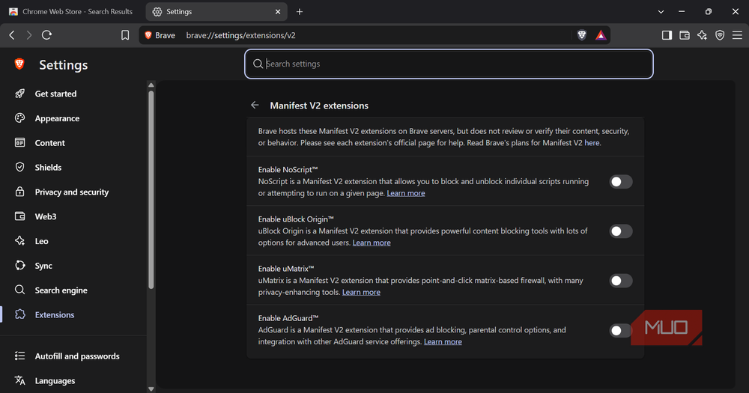749x393 pixels.
Task: Open Brave VPN shield toolbar icon
Action: pos(720,35)
